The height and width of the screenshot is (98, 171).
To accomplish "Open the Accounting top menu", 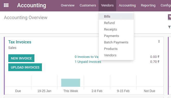I will [x=127, y=5].
